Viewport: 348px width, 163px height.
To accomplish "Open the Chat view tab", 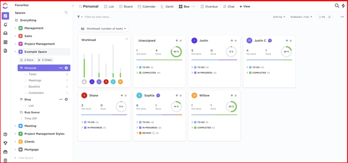I will click(229, 6).
